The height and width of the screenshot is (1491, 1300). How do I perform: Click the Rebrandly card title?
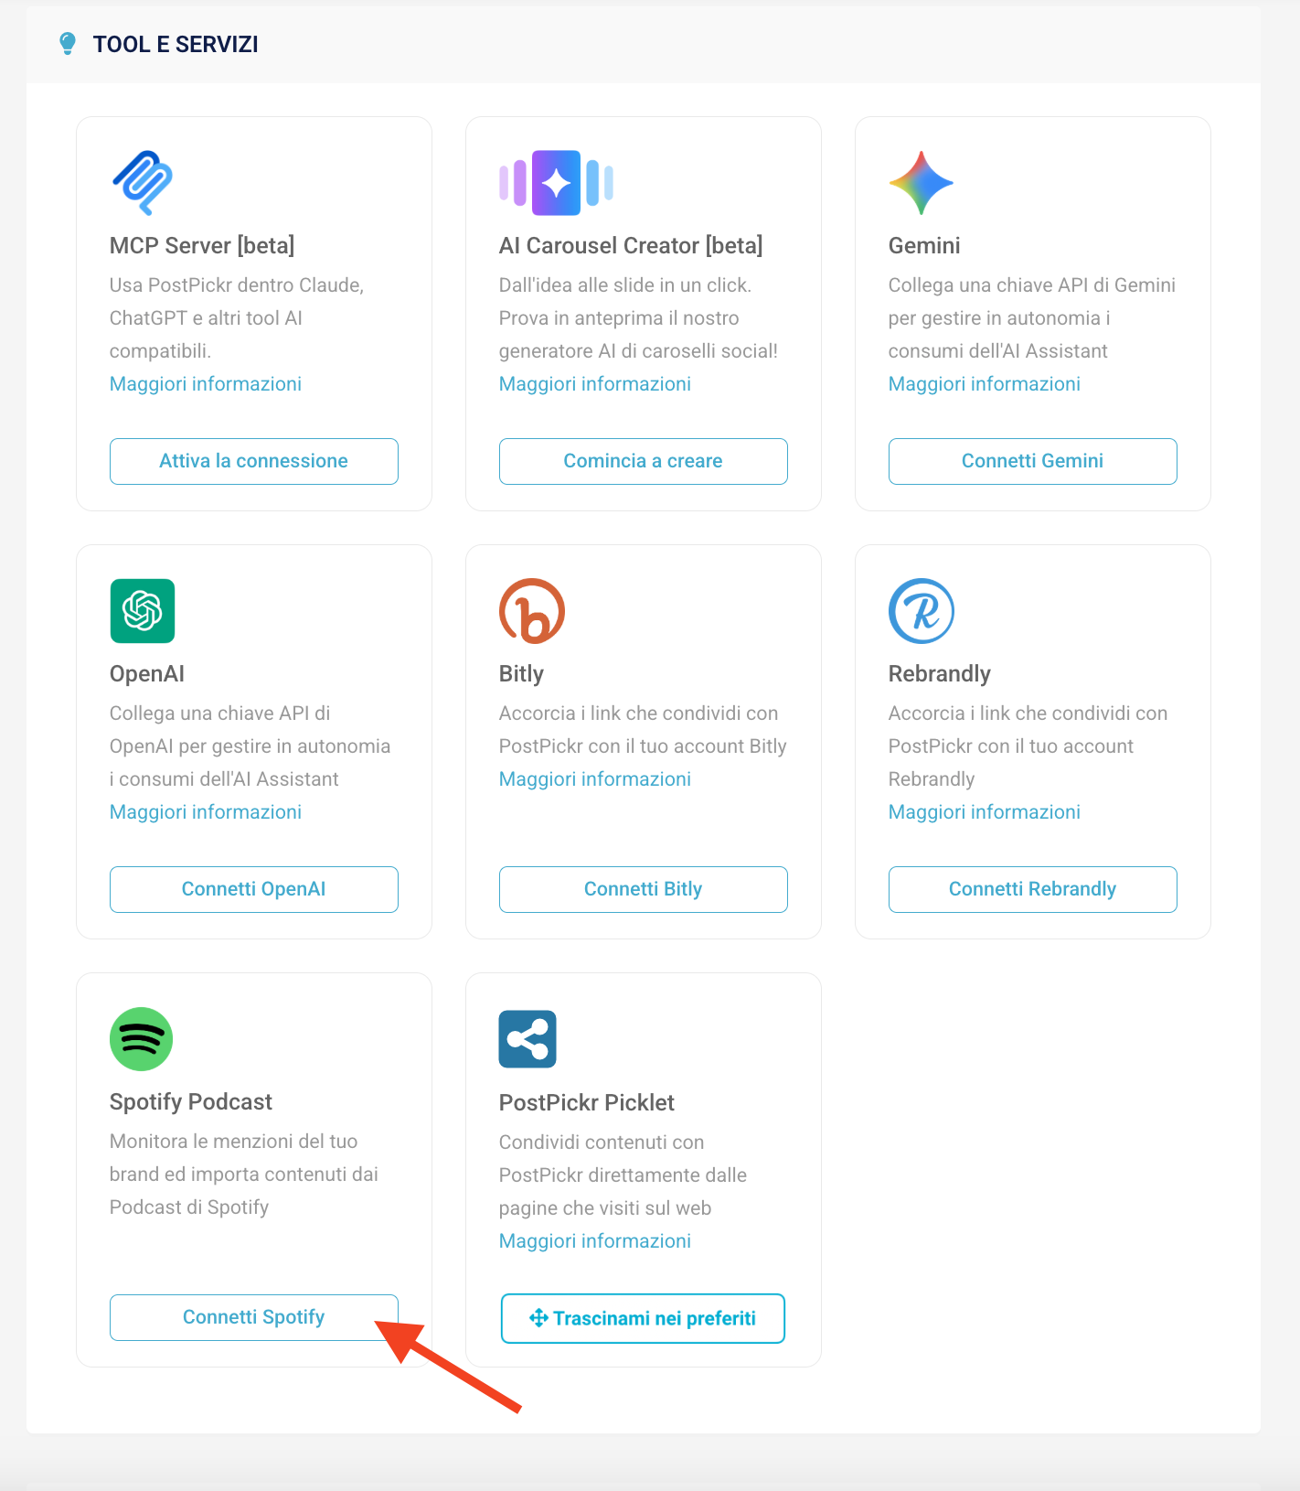pyautogui.click(x=940, y=674)
